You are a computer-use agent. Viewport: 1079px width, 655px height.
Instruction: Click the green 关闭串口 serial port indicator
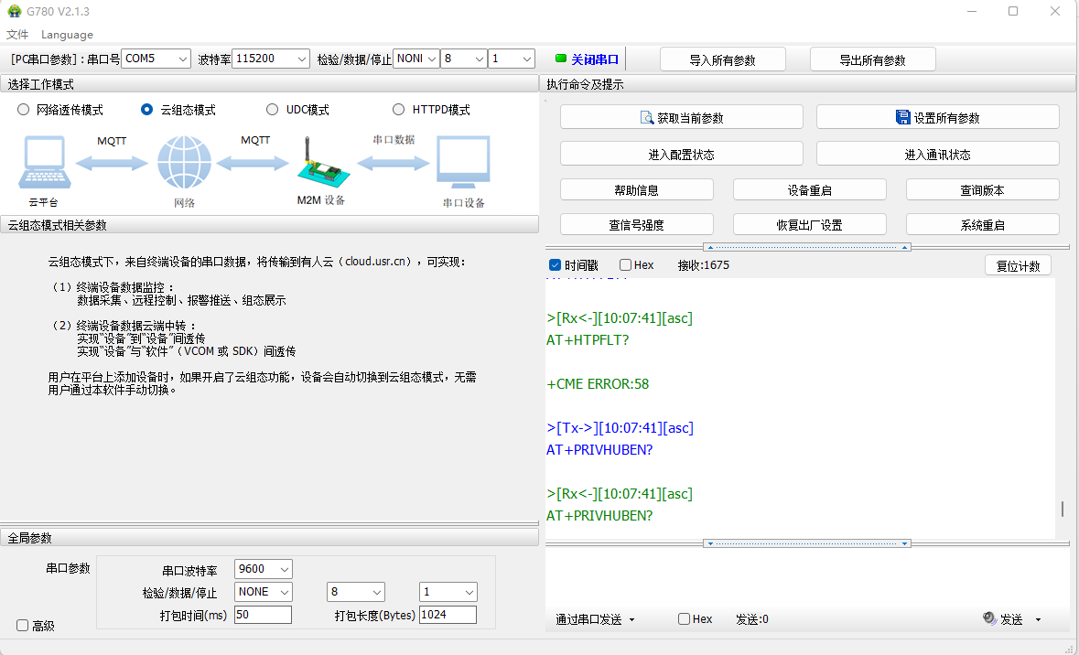[x=587, y=59]
